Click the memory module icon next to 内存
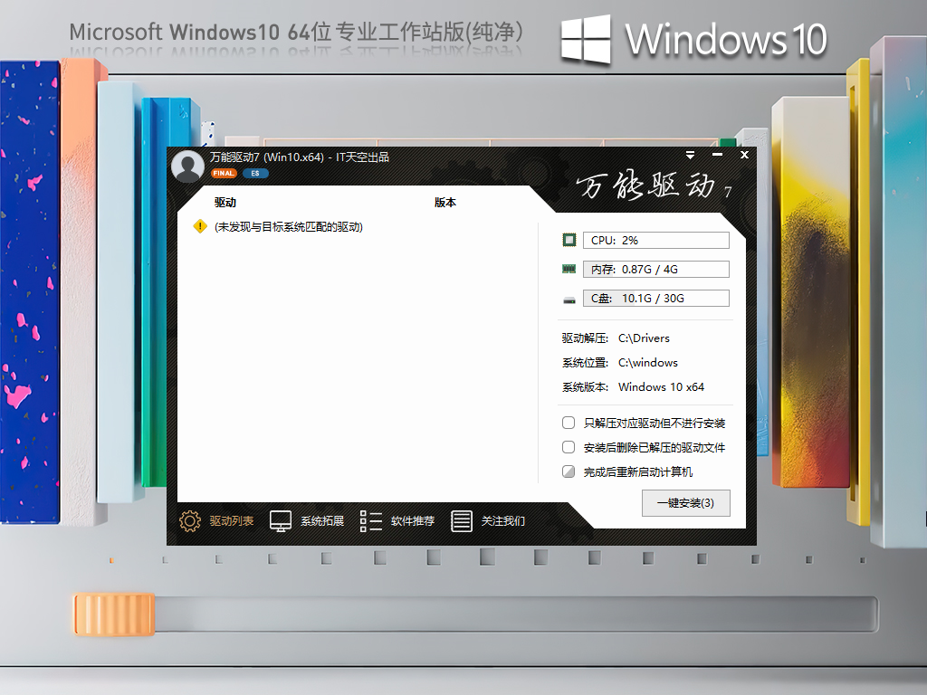This screenshot has height=695, width=927. coord(569,268)
